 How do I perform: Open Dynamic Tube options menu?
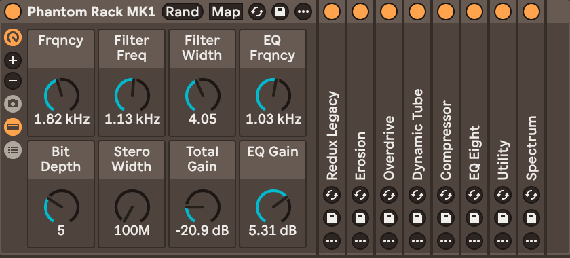tap(417, 241)
